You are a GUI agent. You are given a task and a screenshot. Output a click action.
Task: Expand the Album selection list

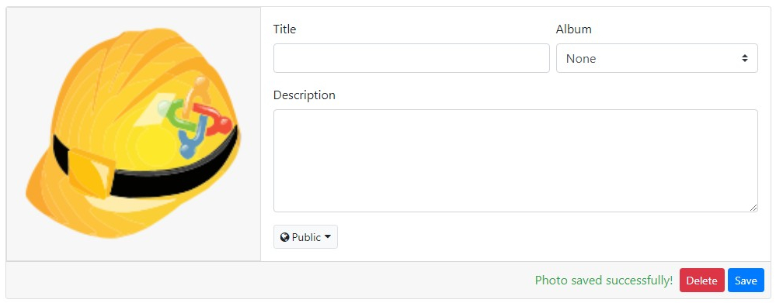pos(656,58)
